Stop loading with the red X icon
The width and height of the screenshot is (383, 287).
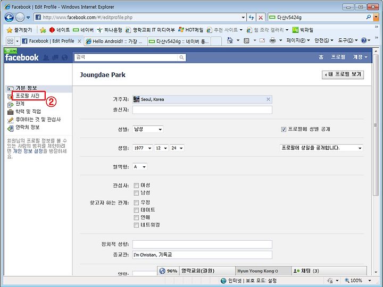261,18
